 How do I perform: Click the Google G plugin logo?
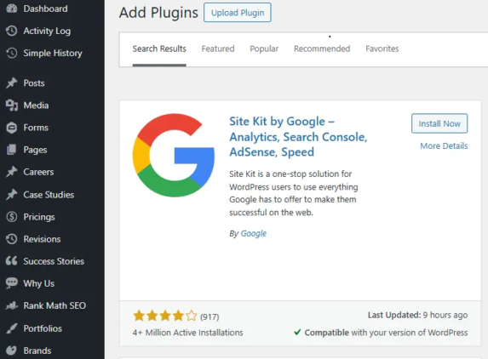174,155
